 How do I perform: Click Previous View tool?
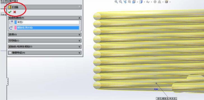(x=125, y=2)
